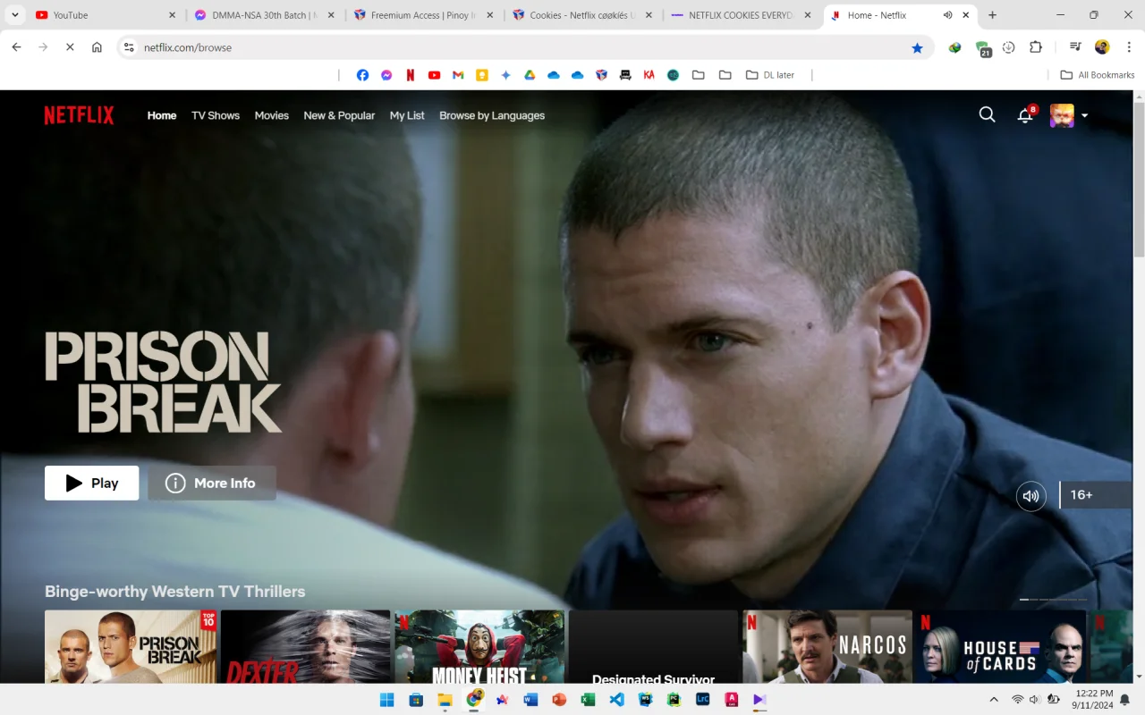Screen dimensions: 1145x715
Task: Go to TV Shows
Action: (216, 115)
